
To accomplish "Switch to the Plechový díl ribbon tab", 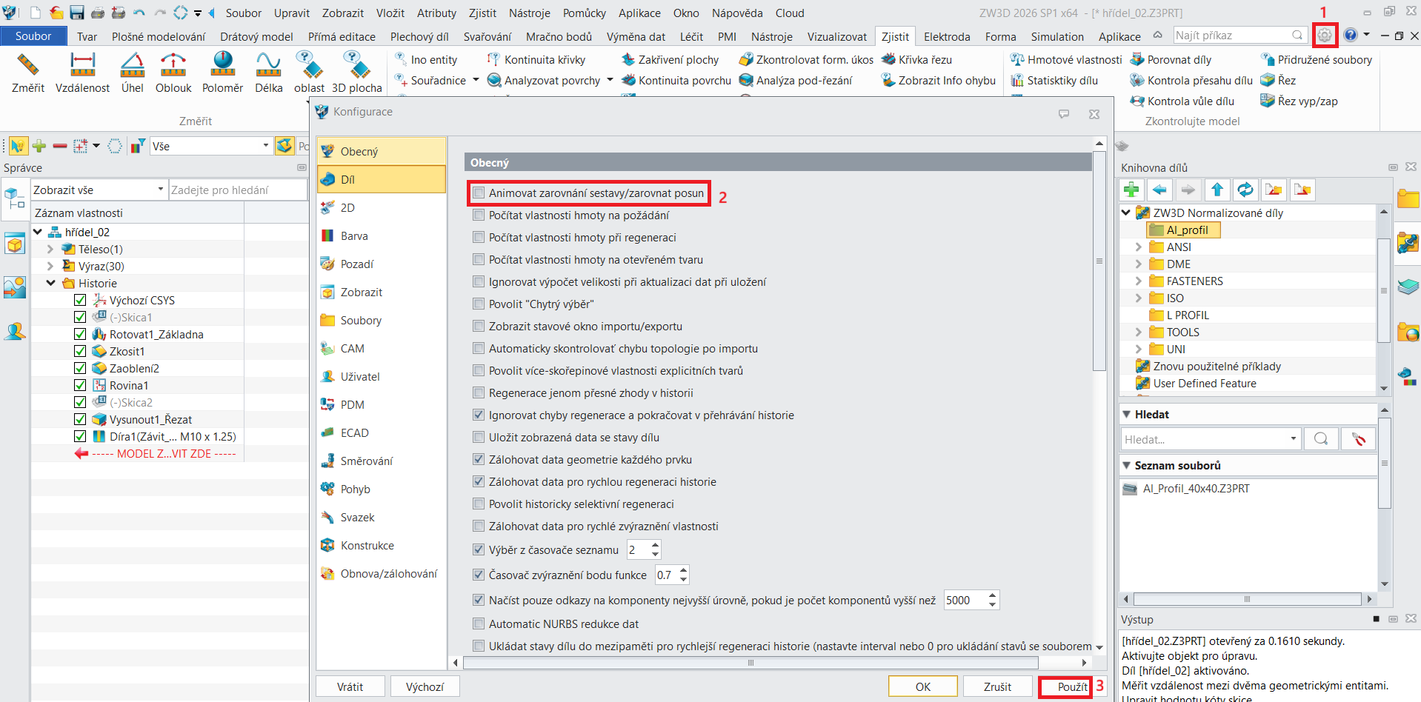I will point(419,36).
